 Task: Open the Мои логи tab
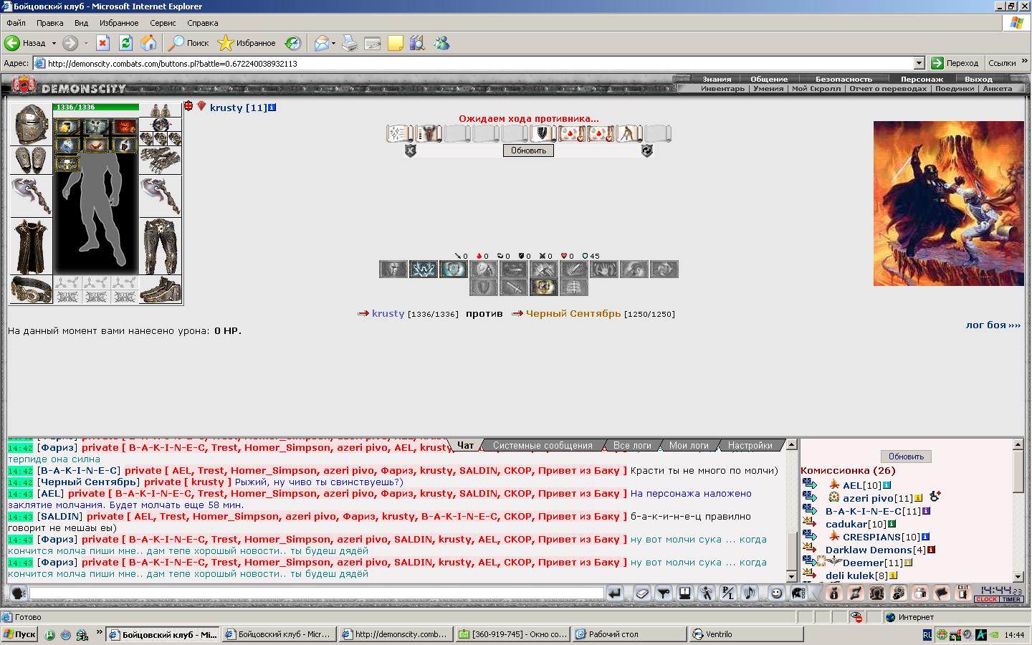click(689, 446)
